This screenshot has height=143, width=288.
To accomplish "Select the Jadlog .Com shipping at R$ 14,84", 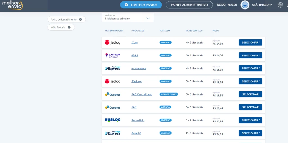I will click(251, 42).
